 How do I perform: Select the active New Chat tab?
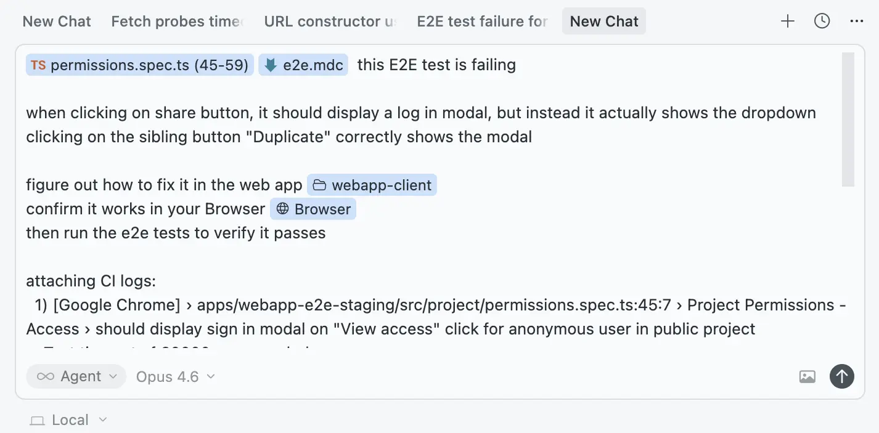click(603, 20)
